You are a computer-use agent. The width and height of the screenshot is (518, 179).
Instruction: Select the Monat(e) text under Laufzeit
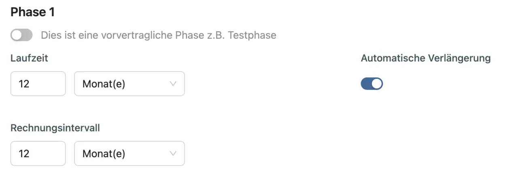click(104, 84)
